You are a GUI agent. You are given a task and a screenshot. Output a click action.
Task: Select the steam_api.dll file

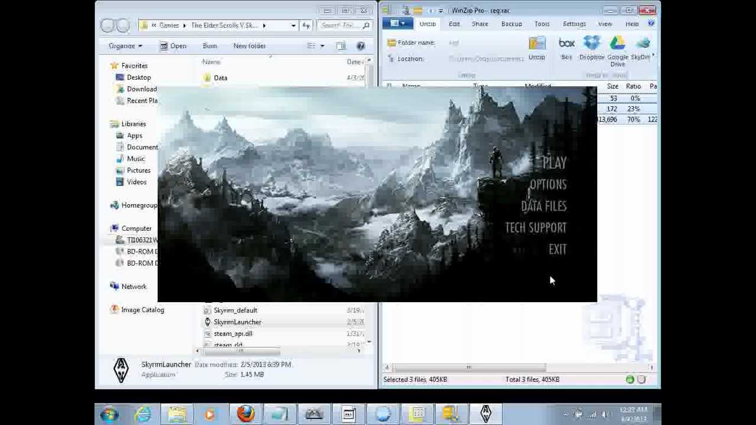[233, 334]
